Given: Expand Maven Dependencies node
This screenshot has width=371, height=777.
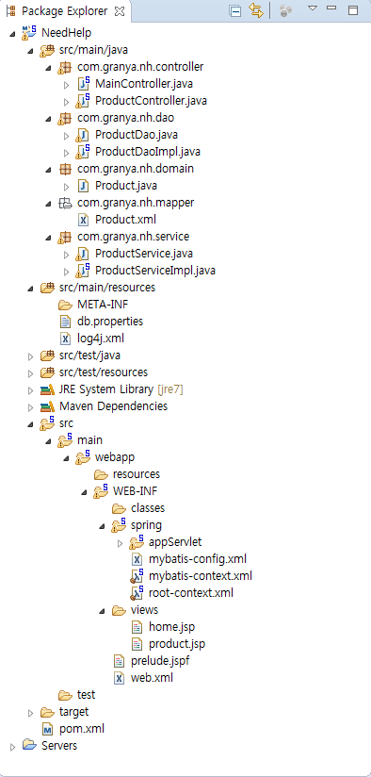Looking at the screenshot, I should coord(31,406).
